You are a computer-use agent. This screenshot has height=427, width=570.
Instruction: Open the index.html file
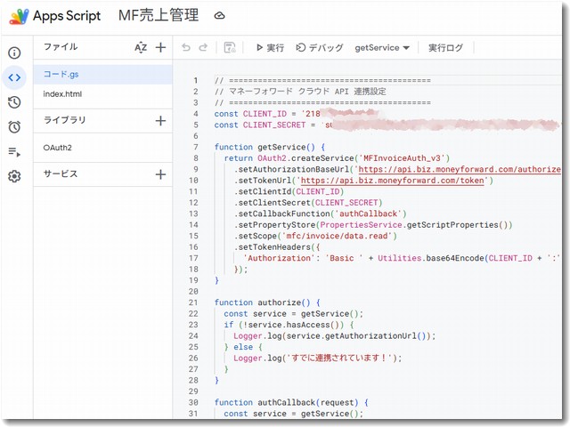pos(62,94)
